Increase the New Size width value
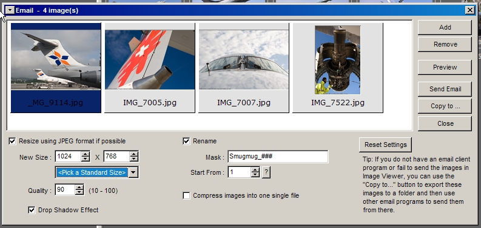 86,154
